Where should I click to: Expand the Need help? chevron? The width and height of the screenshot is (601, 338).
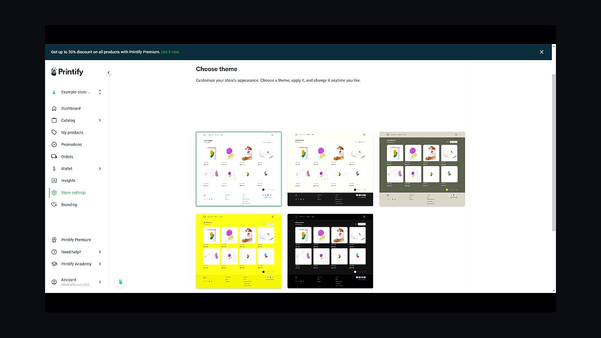[x=100, y=252]
